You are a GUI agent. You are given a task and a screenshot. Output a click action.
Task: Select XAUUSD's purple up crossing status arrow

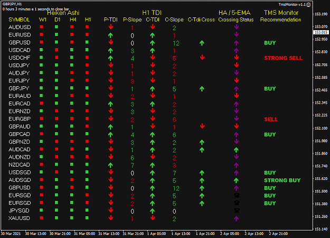pyautogui.click(x=236, y=218)
